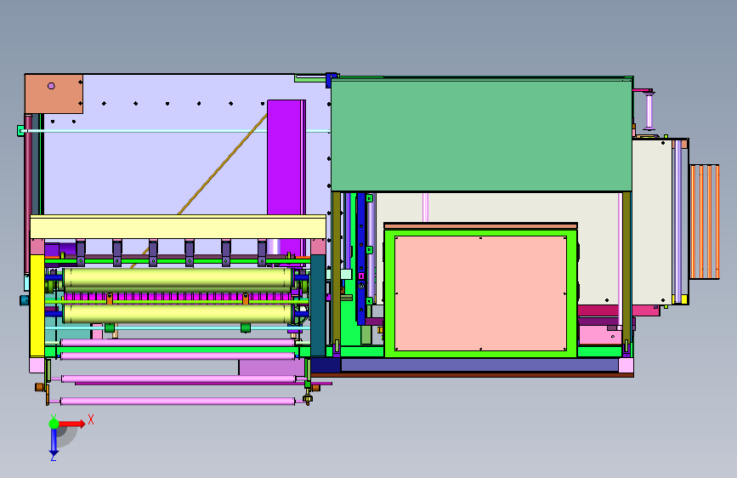737x478 pixels.
Task: Select the small pink spool at top-right
Action: coord(649,111)
